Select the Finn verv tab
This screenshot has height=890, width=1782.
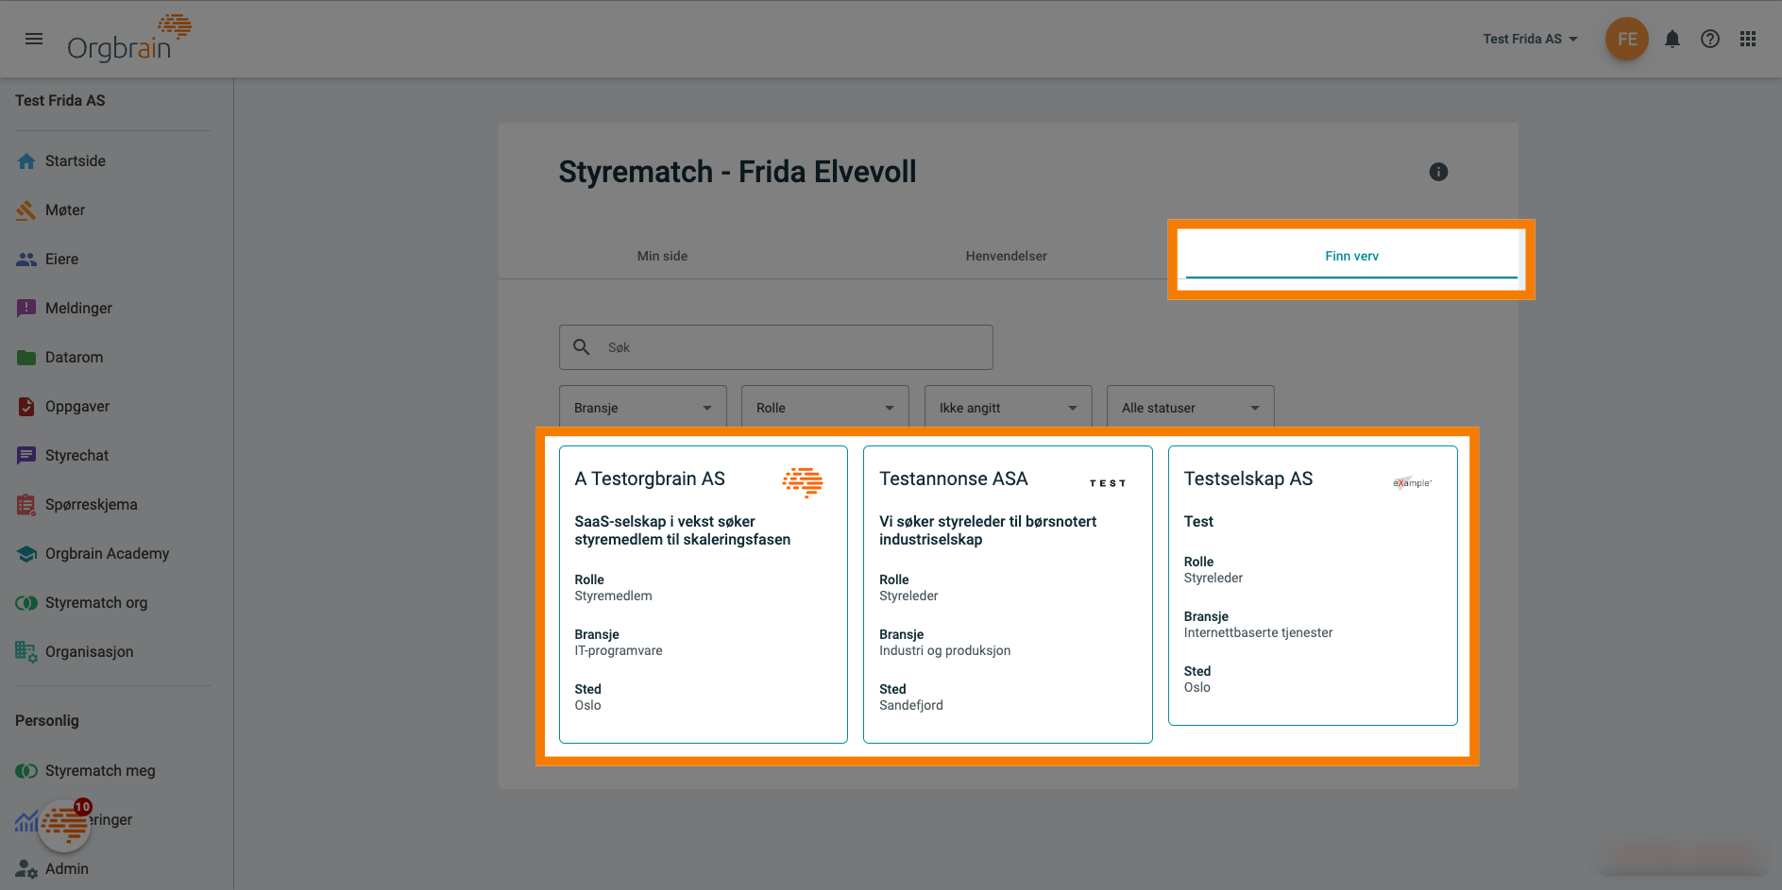click(1351, 256)
